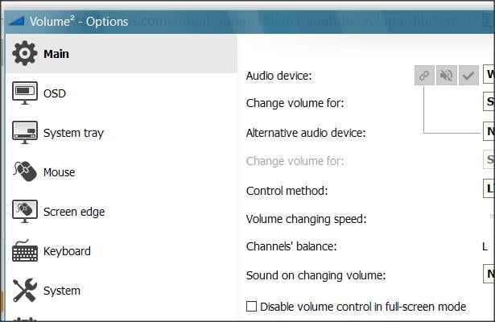Open the Control method dropdown
Image resolution: width=495 pixels, height=322 pixels.
(489, 188)
